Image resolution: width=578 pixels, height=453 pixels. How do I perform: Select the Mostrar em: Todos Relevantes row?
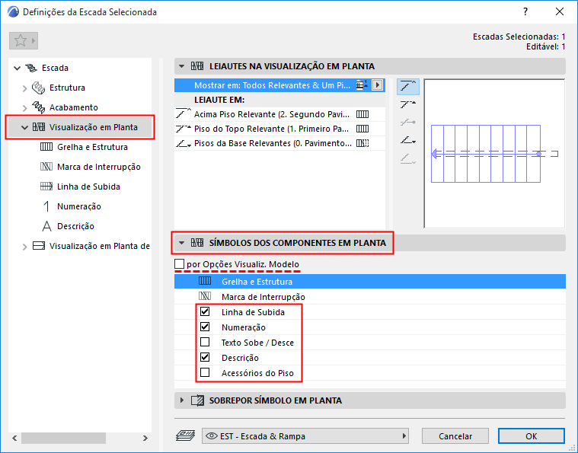(x=279, y=85)
